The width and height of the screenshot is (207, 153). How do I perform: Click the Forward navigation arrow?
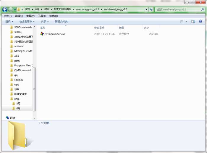click(x=11, y=9)
